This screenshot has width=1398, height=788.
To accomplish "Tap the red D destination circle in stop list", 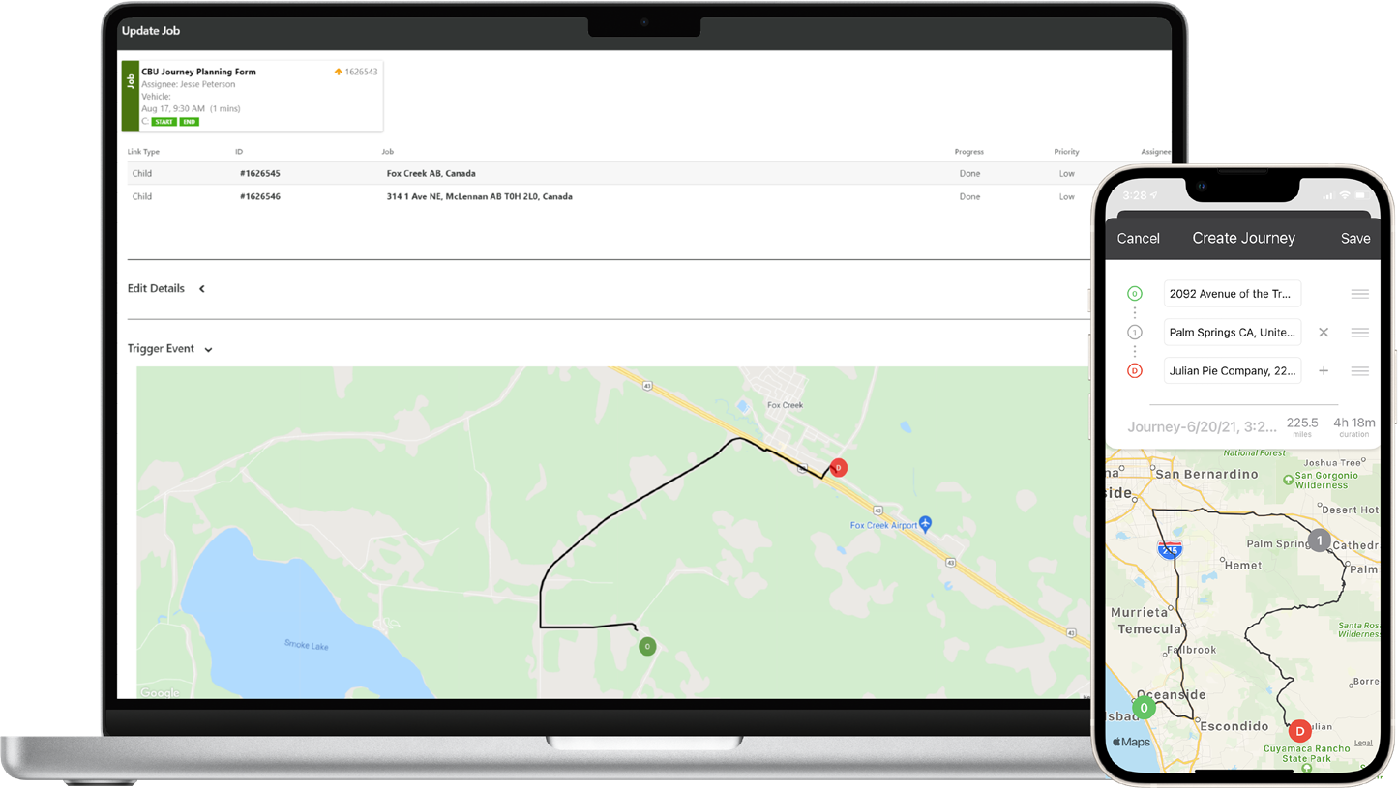I will pyautogui.click(x=1135, y=370).
